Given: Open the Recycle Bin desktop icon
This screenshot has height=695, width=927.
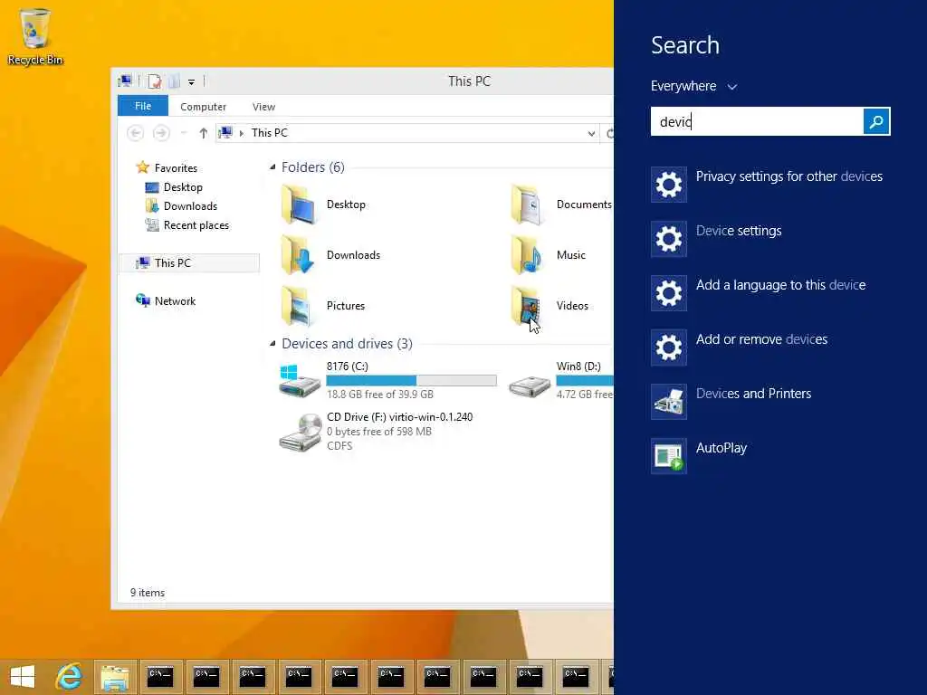Looking at the screenshot, I should tap(35, 35).
